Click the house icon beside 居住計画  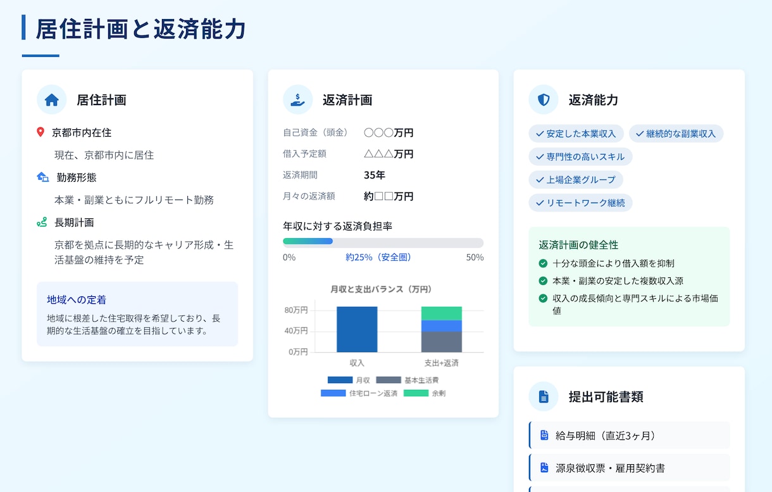click(x=52, y=100)
